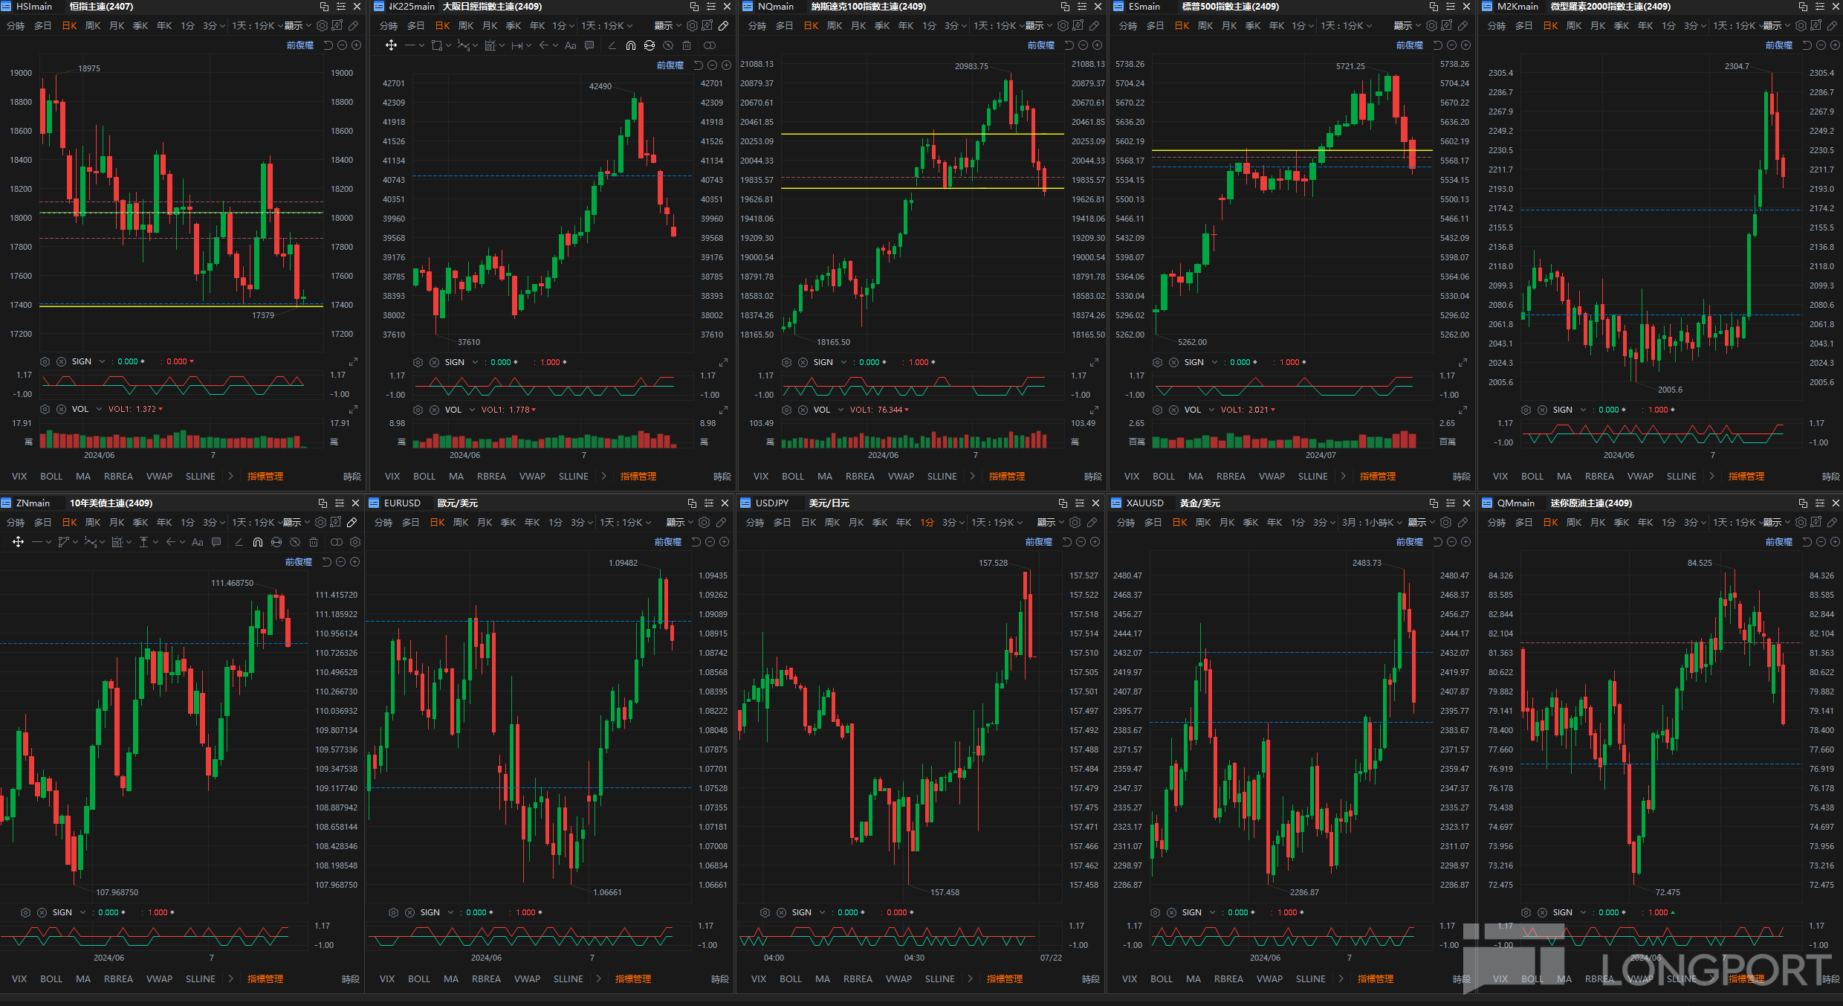
Task: Open 指標管理 in the NK225main panel
Action: (x=638, y=477)
